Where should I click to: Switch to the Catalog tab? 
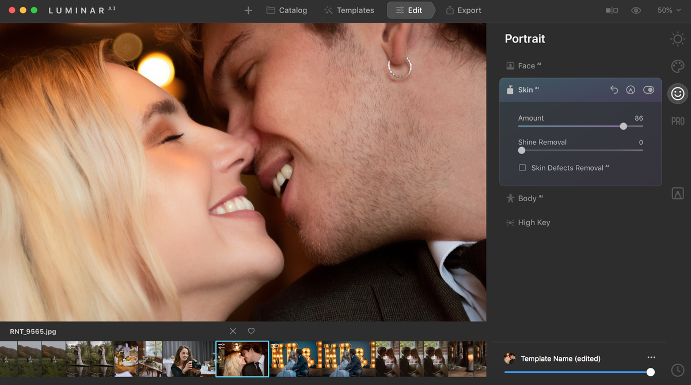point(287,10)
